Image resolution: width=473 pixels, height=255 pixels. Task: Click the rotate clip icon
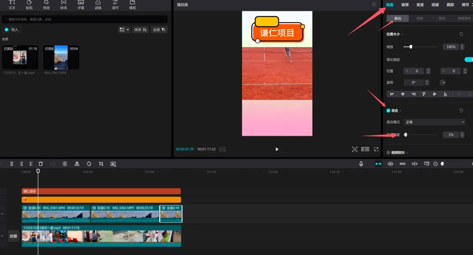(x=89, y=164)
